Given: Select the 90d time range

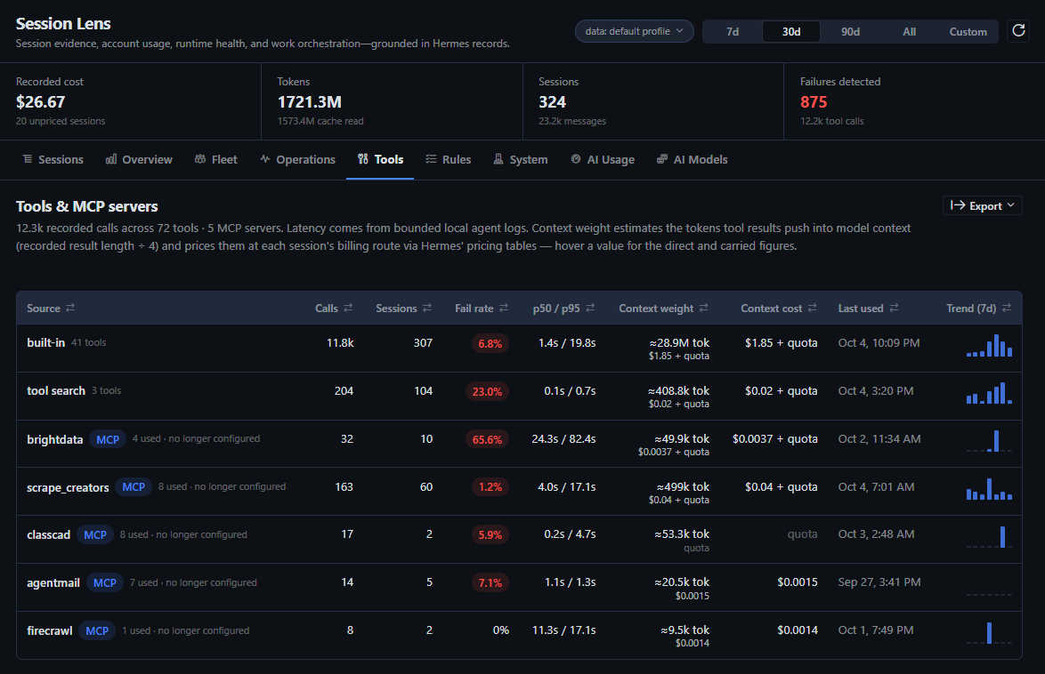Looking at the screenshot, I should coord(850,31).
